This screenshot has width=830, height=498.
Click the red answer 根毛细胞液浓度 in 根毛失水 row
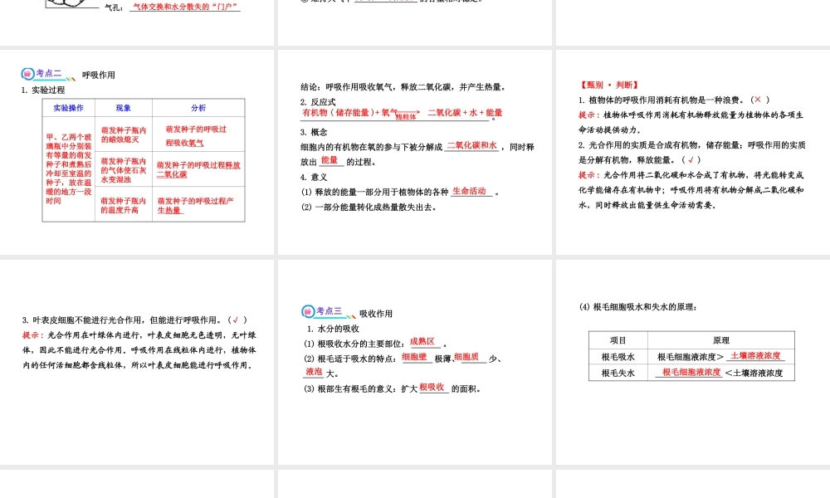[x=692, y=372]
